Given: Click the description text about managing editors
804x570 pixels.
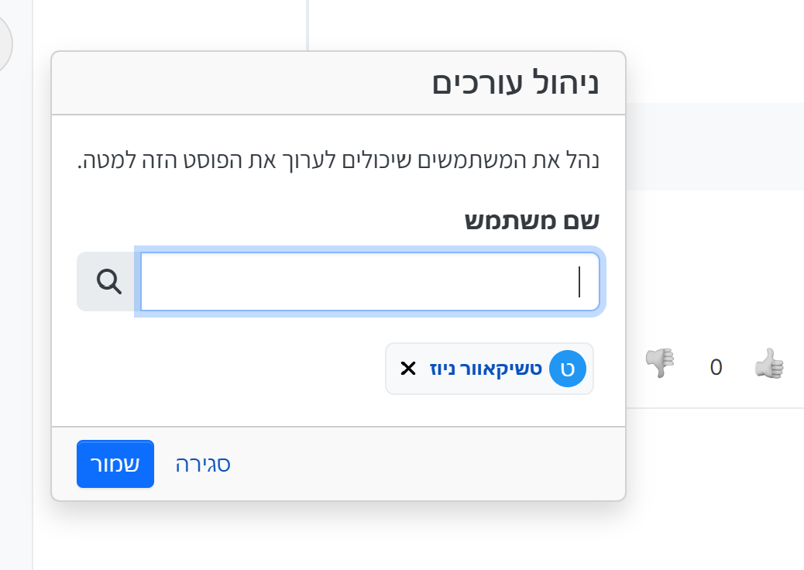Looking at the screenshot, I should [x=339, y=162].
